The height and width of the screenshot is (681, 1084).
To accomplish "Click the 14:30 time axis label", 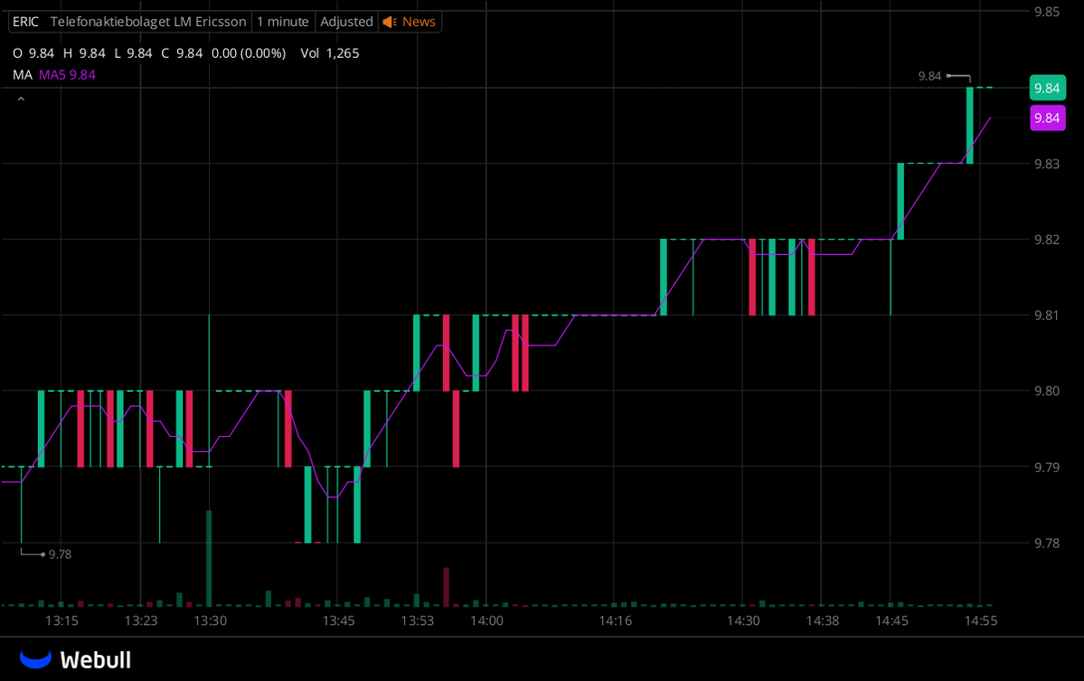I will 743,620.
